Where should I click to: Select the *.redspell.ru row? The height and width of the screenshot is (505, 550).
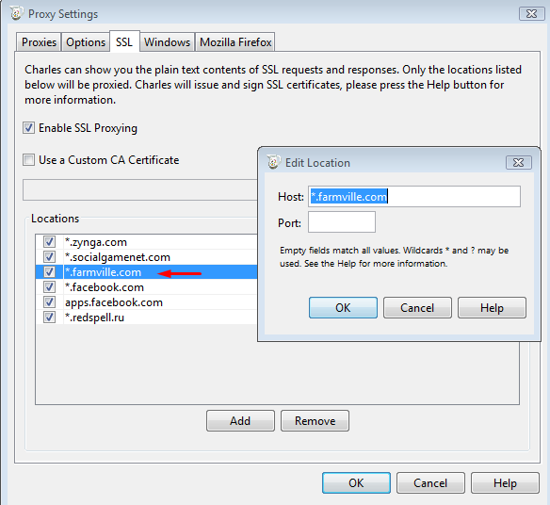(147, 318)
